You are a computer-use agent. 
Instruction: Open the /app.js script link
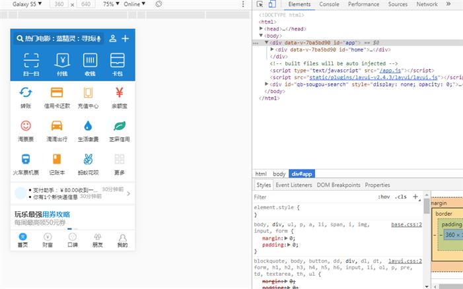(x=390, y=71)
